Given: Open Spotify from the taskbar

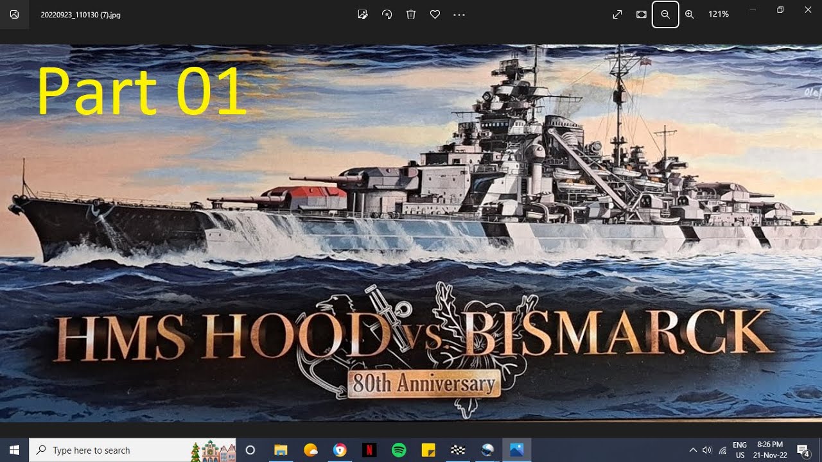Looking at the screenshot, I should pyautogui.click(x=399, y=450).
